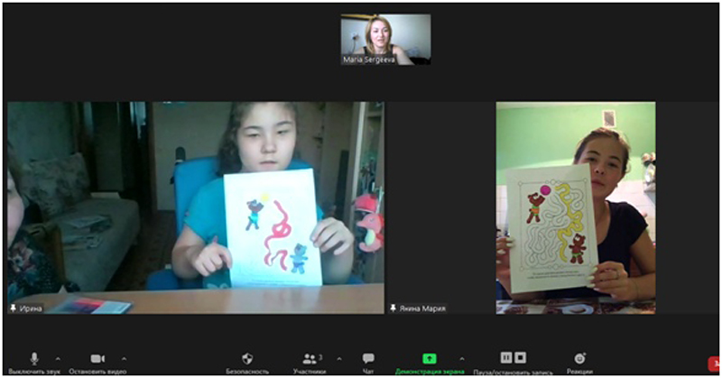The image size is (722, 378).
Task: Open the Chat (Чат) panel
Action: click(x=368, y=358)
